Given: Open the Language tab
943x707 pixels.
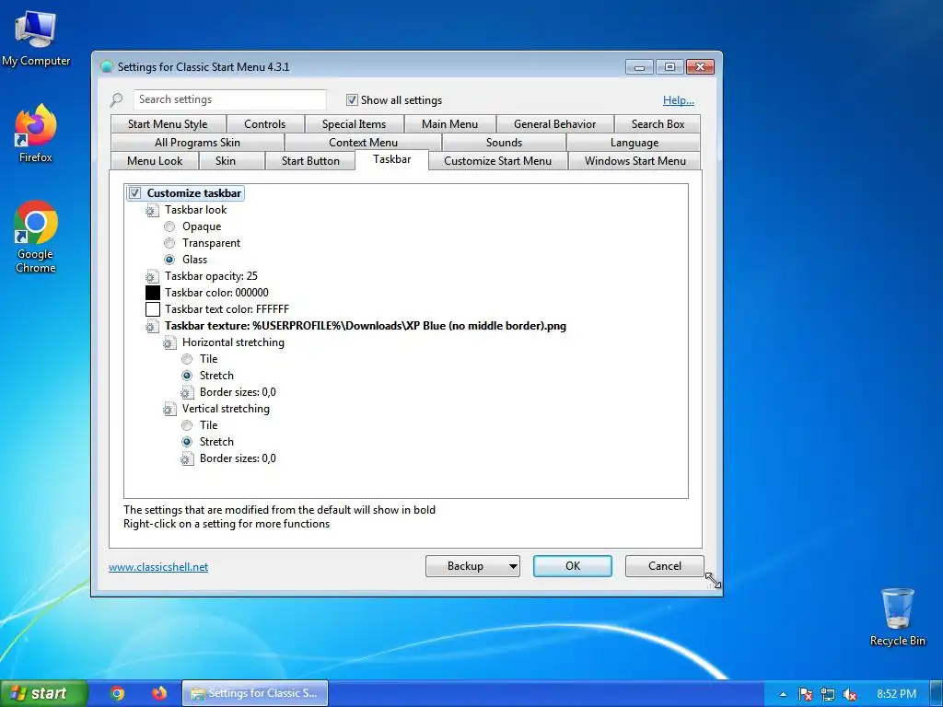Looking at the screenshot, I should (x=634, y=143).
